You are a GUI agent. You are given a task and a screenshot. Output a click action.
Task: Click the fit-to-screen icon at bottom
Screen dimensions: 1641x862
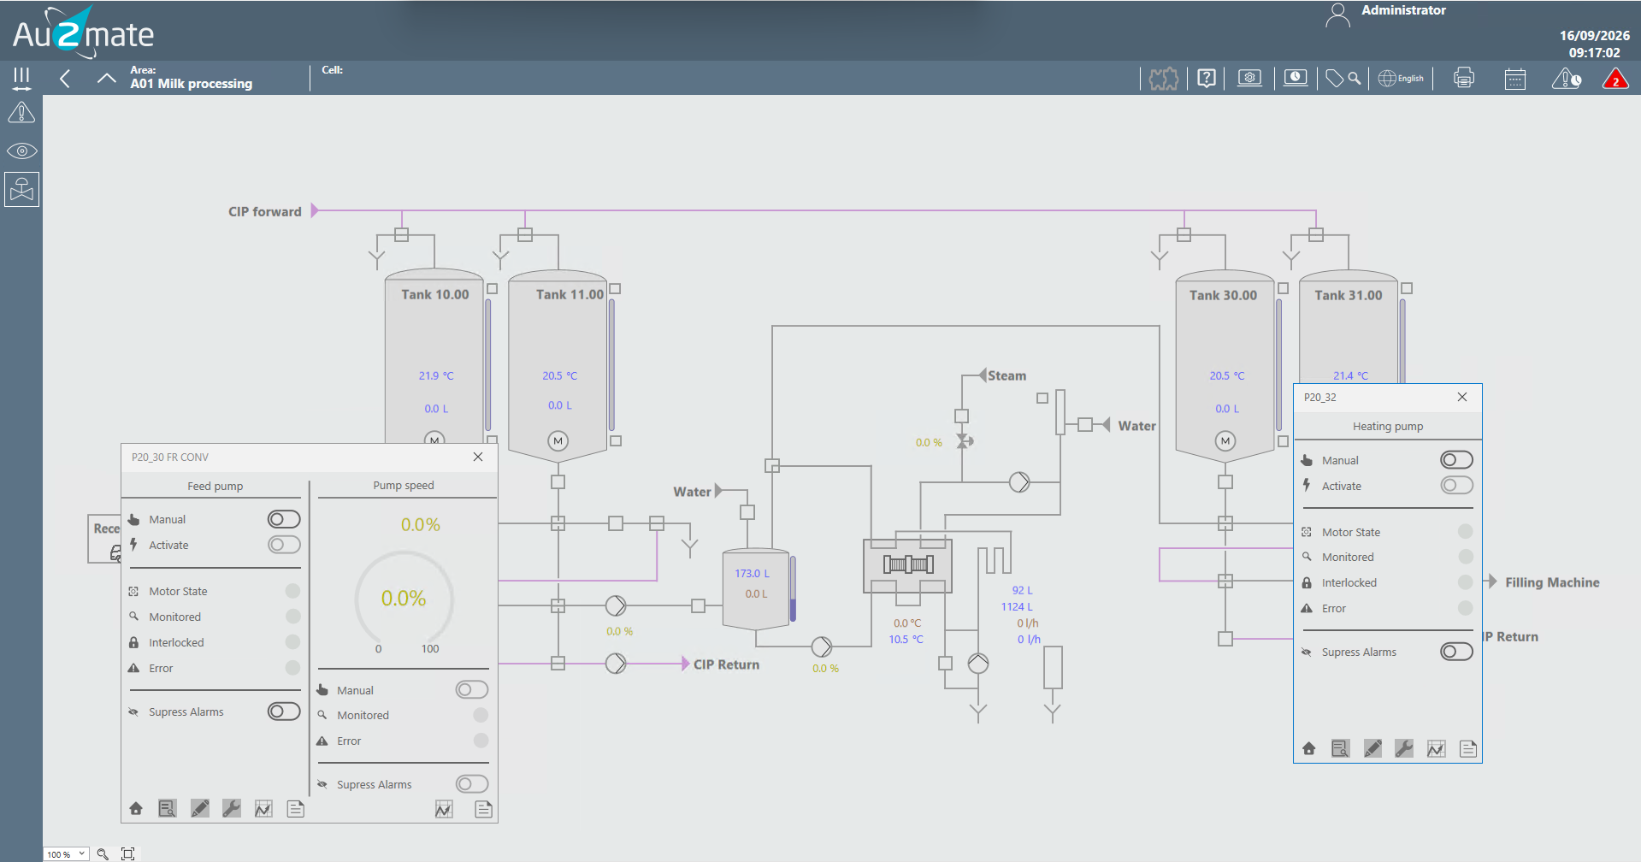tap(128, 853)
